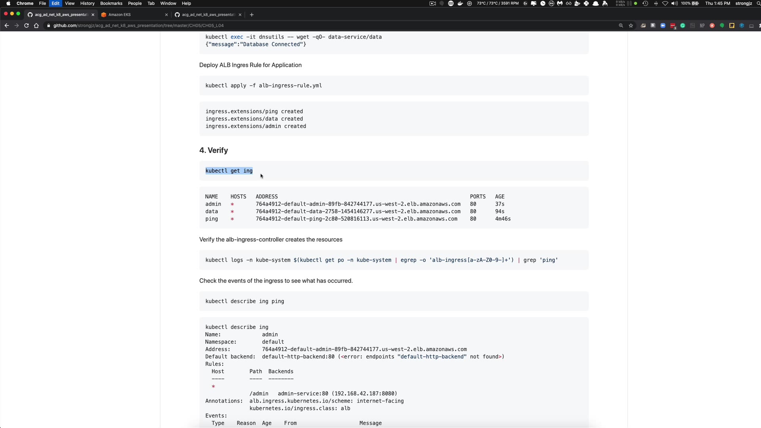Click the home button in toolbar
This screenshot has height=428, width=761.
pos(36,25)
